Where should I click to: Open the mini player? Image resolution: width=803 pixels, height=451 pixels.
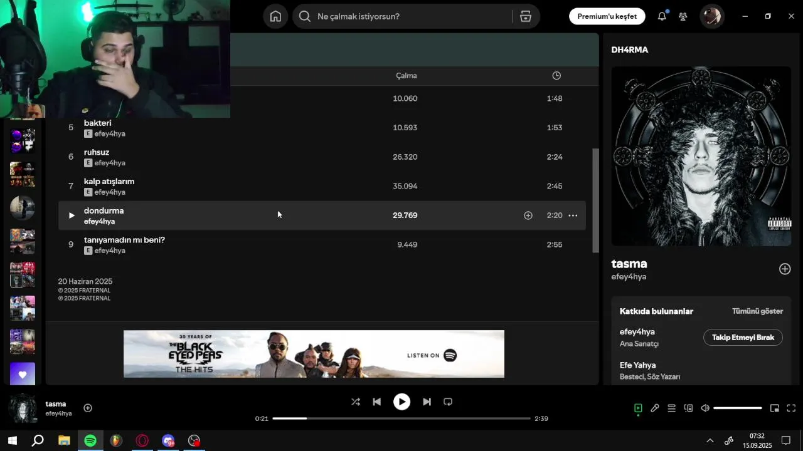[x=775, y=408]
